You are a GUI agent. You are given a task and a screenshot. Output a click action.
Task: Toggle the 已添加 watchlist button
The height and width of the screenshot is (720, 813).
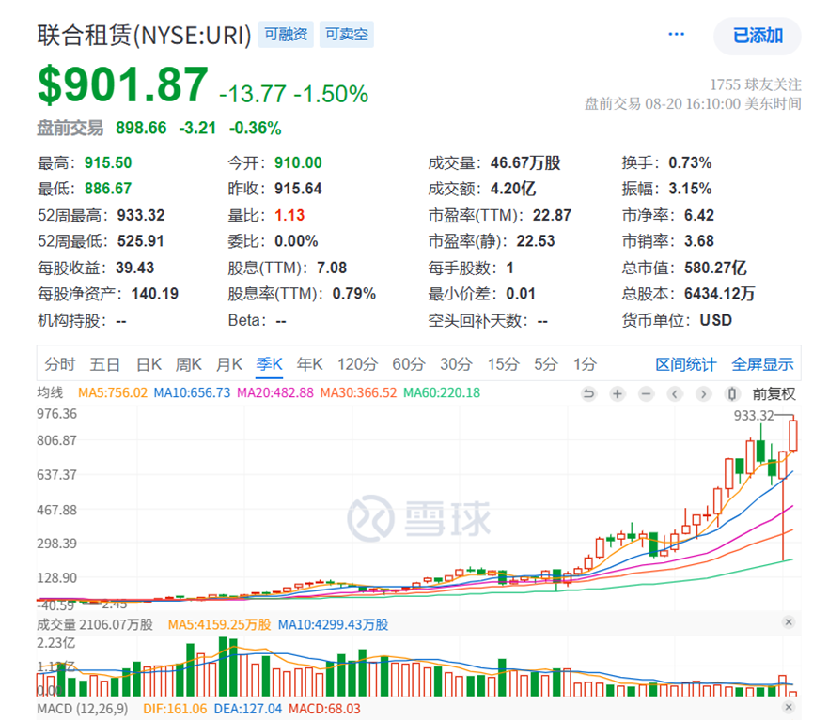[x=758, y=36]
